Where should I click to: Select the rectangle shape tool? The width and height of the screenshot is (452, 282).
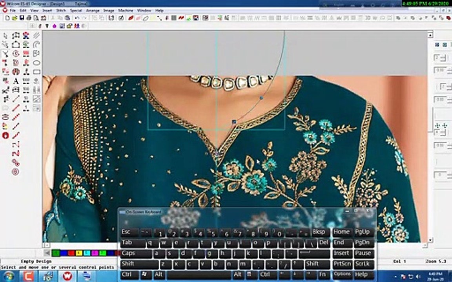36,72
